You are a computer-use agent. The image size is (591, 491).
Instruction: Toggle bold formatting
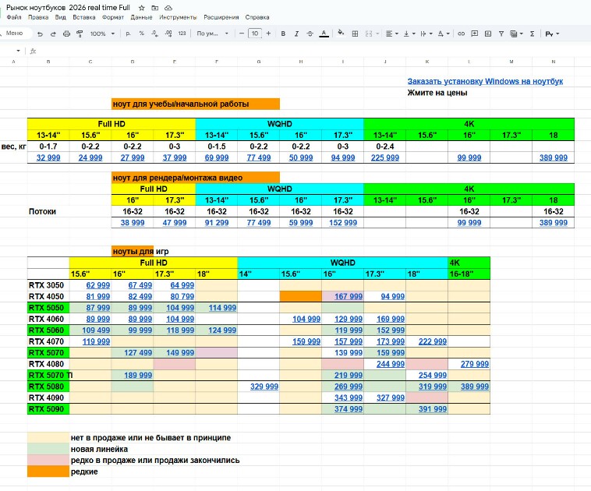point(283,34)
